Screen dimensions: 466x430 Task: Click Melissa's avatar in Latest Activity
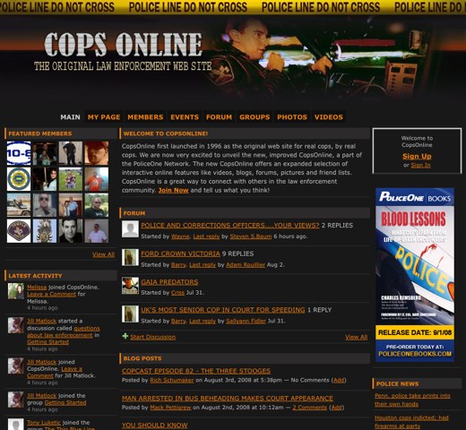coord(16,291)
